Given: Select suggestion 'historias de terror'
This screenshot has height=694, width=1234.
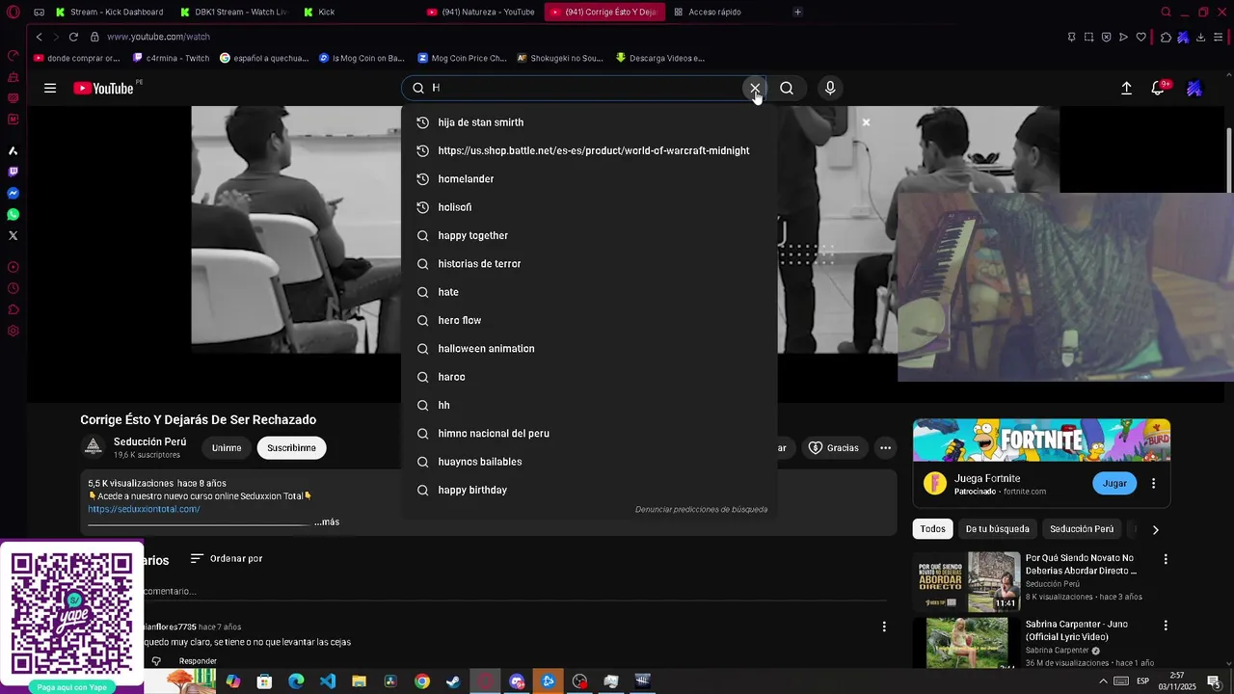Looking at the screenshot, I should tap(589, 264).
